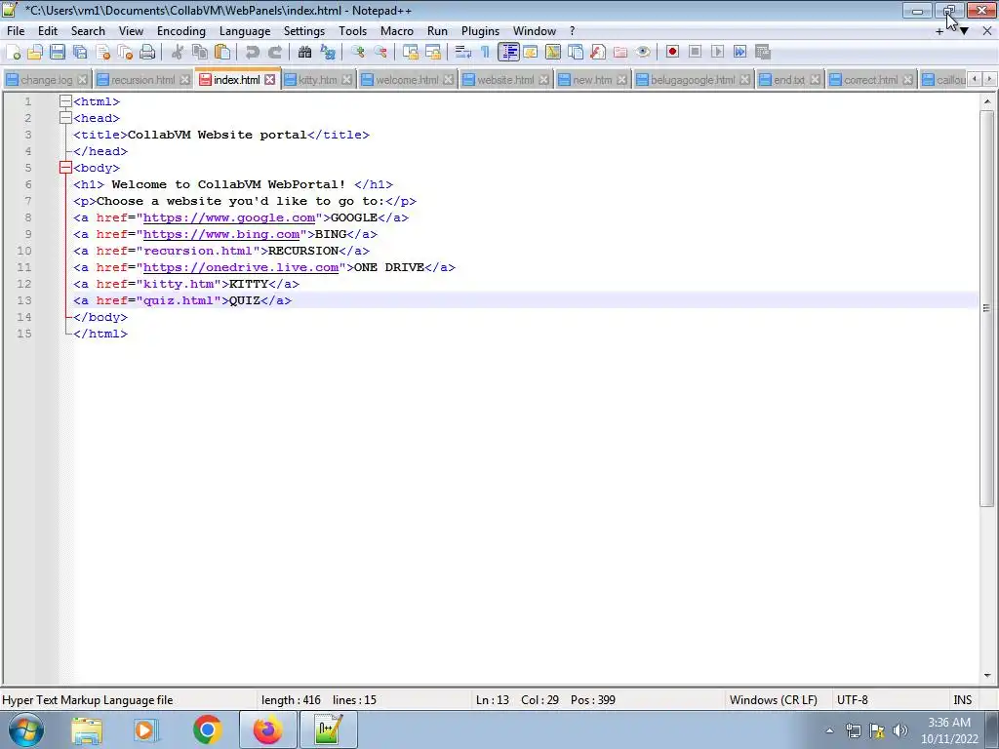The image size is (999, 749).
Task: Click the plus new-tab button in menu bar
Action: pyautogui.click(x=939, y=31)
